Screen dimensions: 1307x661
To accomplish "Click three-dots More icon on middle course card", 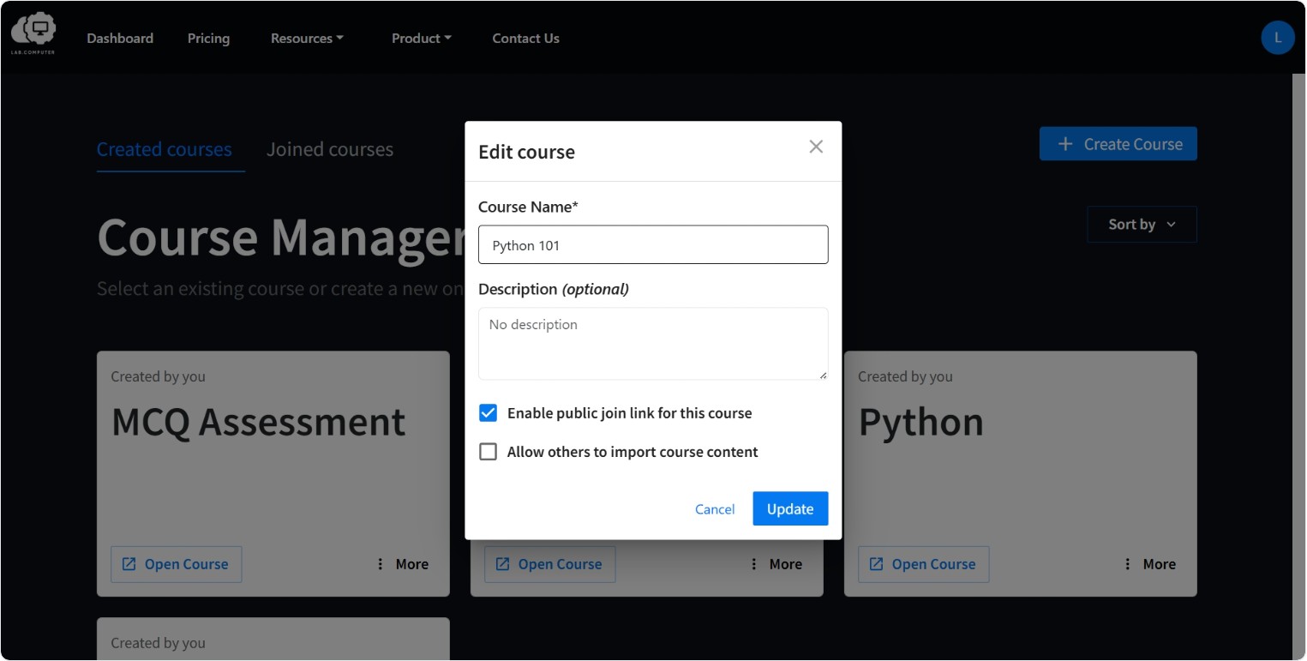I will 754,564.
